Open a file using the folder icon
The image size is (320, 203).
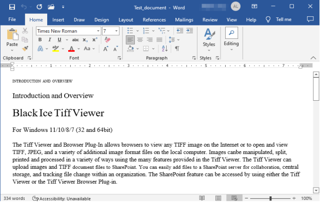click(x=51, y=7)
